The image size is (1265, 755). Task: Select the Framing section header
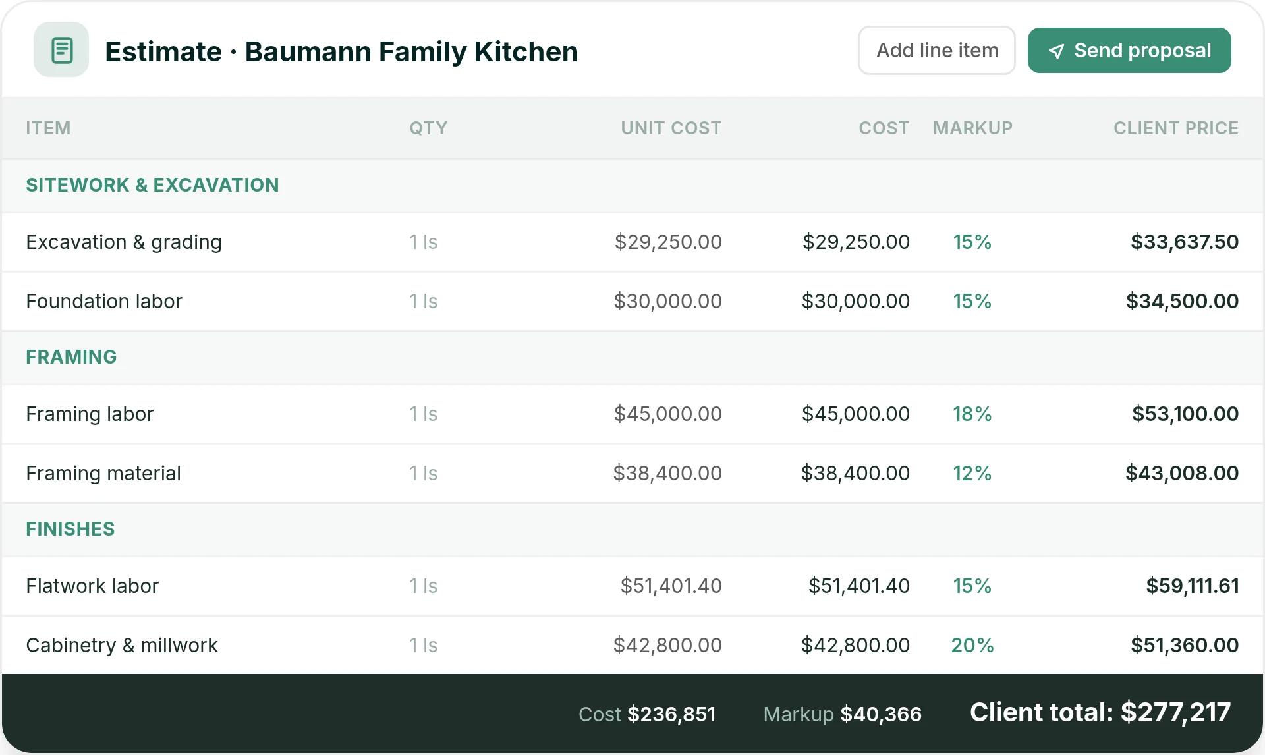[x=632, y=357]
